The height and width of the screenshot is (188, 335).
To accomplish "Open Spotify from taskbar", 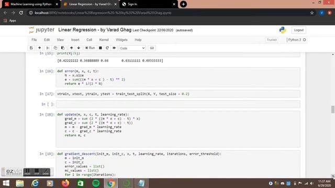I will pos(96,183).
